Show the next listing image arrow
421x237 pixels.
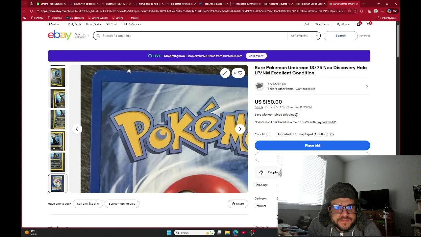coord(240,129)
